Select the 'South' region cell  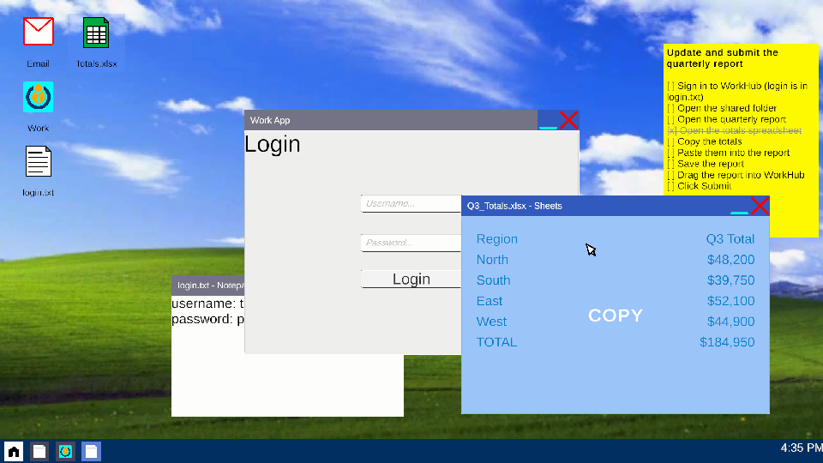click(x=494, y=280)
